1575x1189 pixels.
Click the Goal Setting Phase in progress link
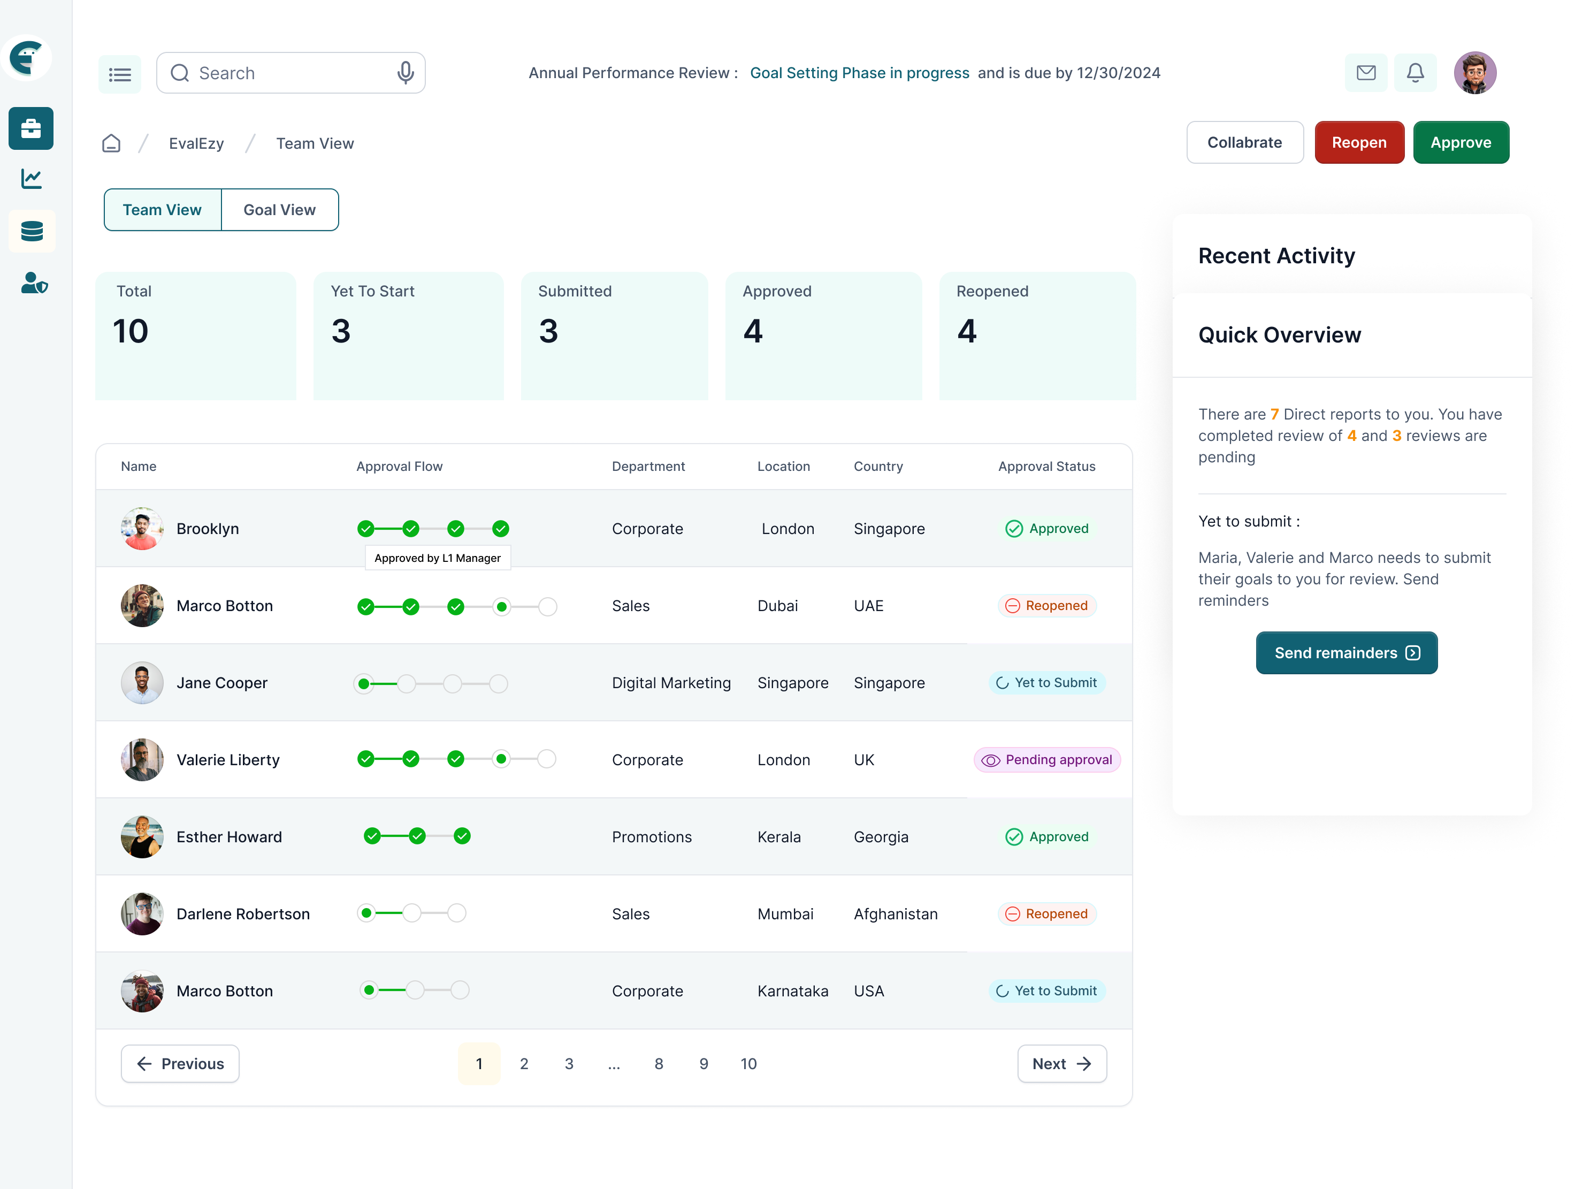[x=859, y=73]
